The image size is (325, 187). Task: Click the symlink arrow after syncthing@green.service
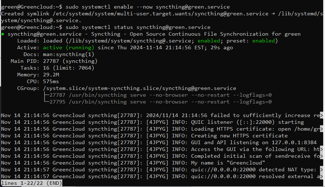273,14
